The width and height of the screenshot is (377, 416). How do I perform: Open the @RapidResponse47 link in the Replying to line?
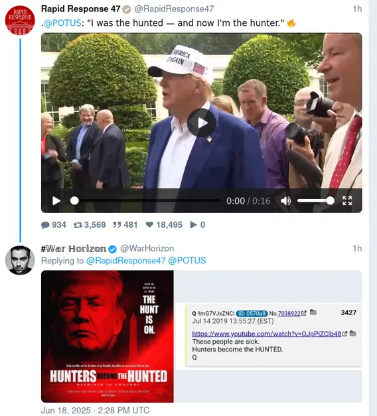126,261
